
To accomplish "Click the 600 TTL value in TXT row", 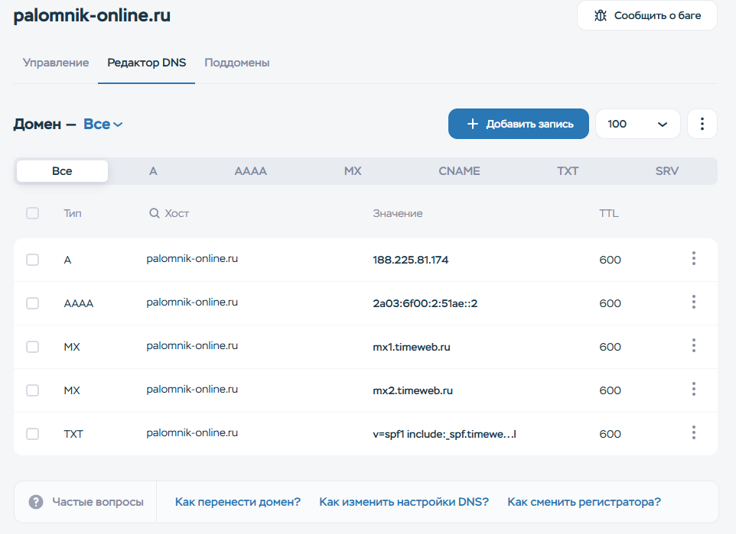I will point(611,434).
